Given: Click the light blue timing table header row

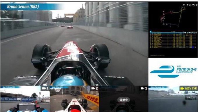Looking at the screenshot, I should click(166, 33).
